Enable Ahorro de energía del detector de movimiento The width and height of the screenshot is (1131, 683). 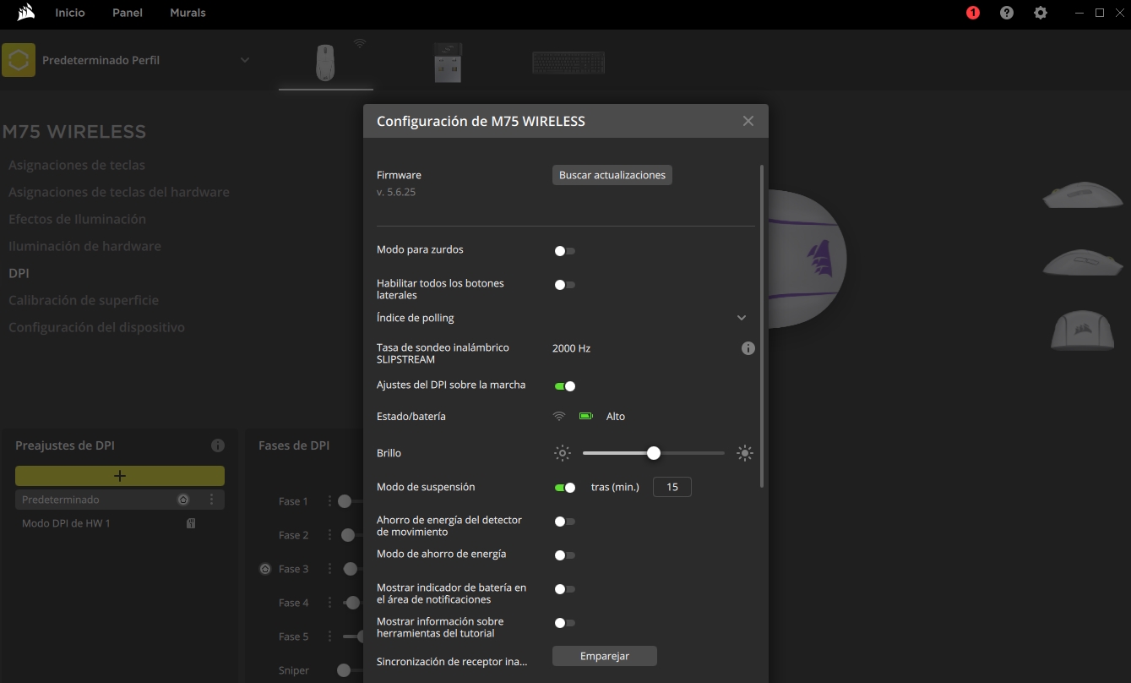[x=564, y=522]
